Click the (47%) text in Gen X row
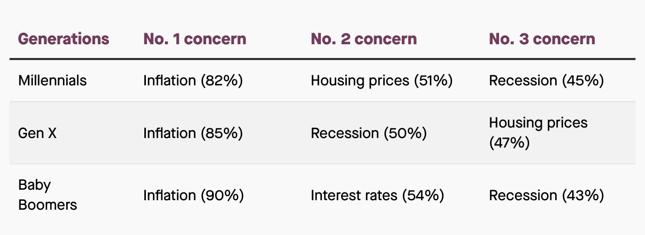This screenshot has width=645, height=235. (509, 143)
